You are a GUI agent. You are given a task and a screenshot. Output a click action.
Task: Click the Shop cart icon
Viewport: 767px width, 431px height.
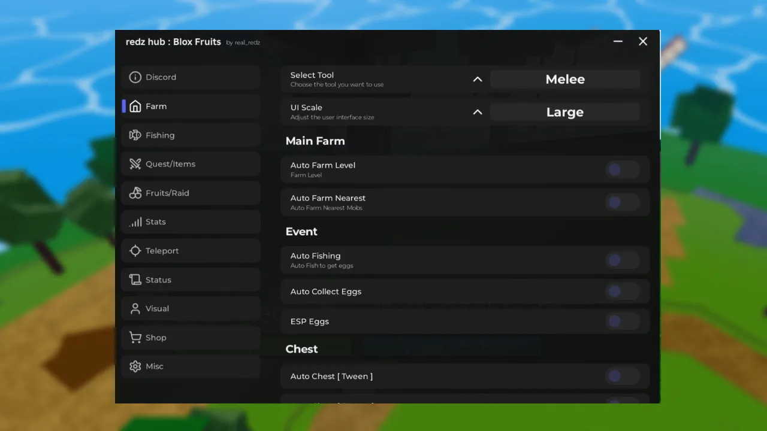pyautogui.click(x=135, y=338)
